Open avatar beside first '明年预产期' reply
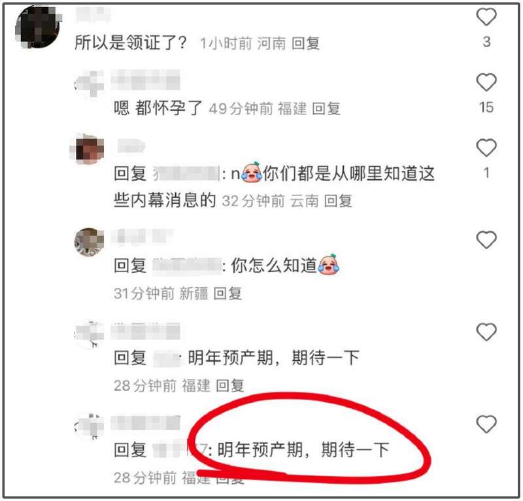This screenshot has height=501, width=523. click(89, 334)
